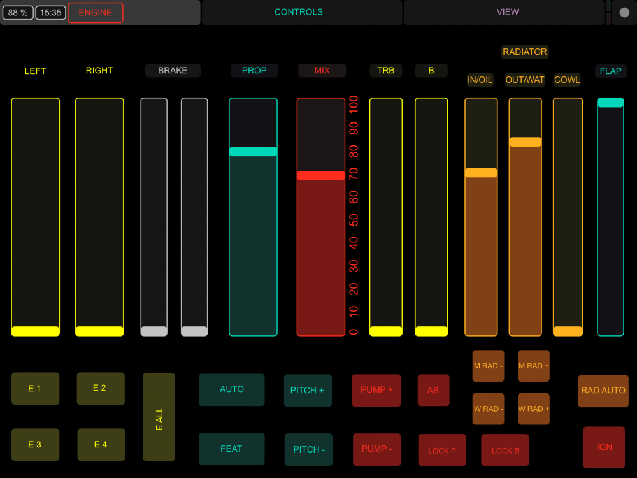The height and width of the screenshot is (478, 637).
Task: Open the CONTROLS tab
Action: click(302, 12)
